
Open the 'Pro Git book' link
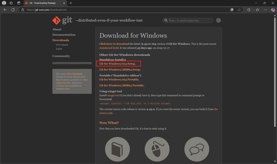point(75,74)
